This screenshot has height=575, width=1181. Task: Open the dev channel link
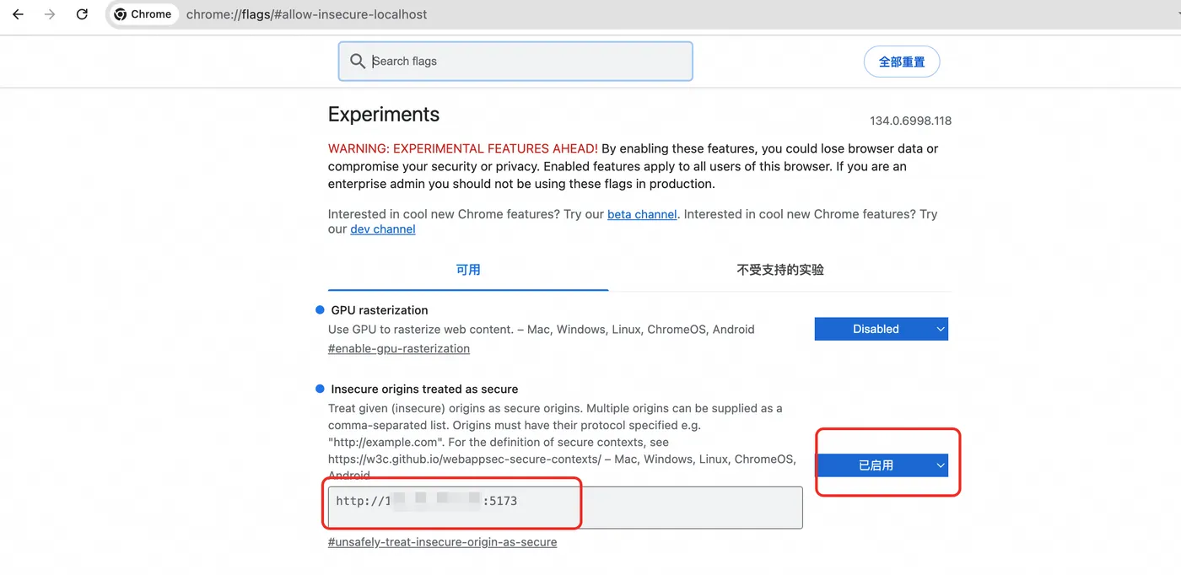(383, 229)
